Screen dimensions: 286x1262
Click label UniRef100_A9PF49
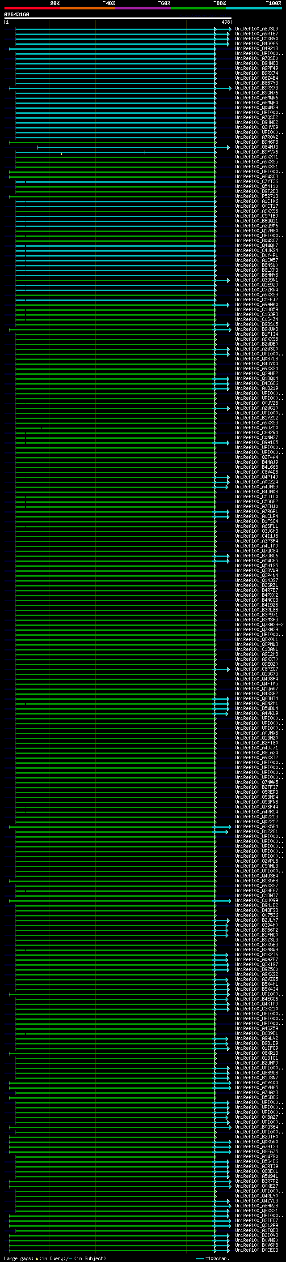[x=257, y=68]
